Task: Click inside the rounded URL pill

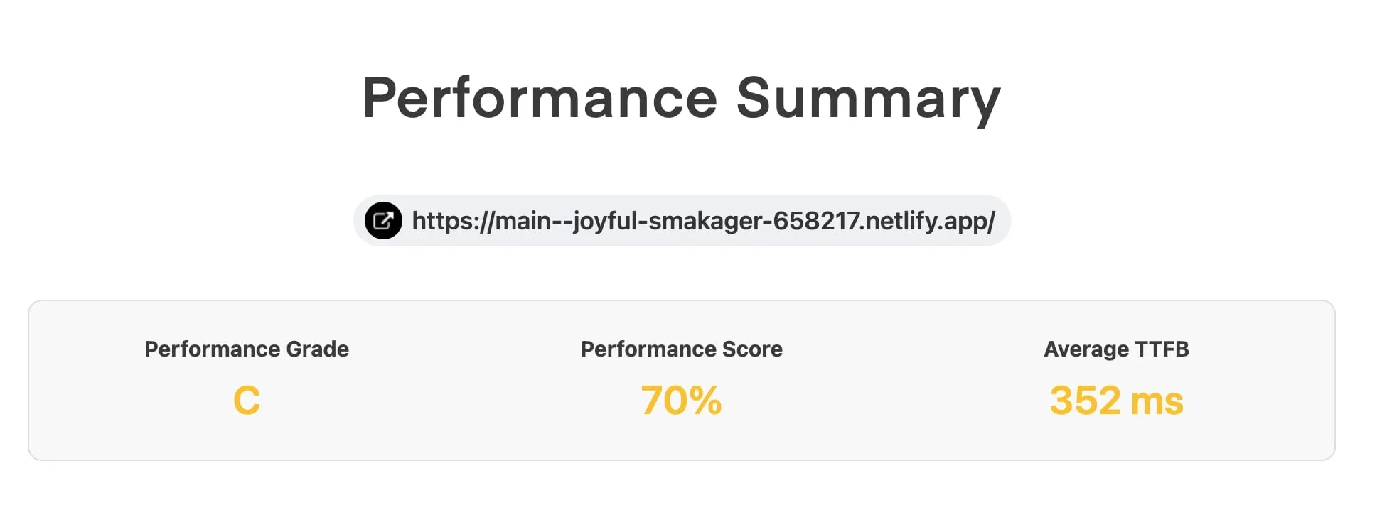Action: (682, 220)
